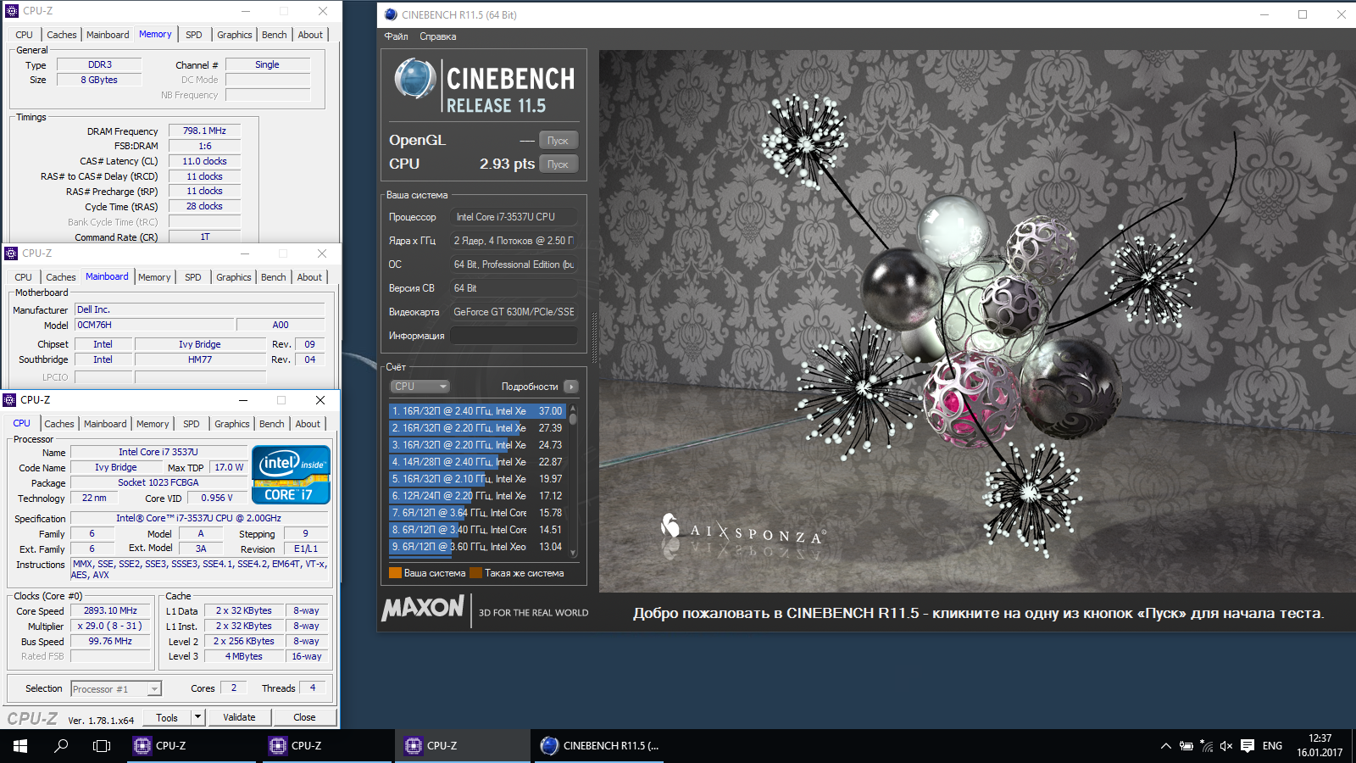The height and width of the screenshot is (763, 1356).
Task: Switch to Mainboard tab in bottom CPU-Z window
Action: click(105, 424)
